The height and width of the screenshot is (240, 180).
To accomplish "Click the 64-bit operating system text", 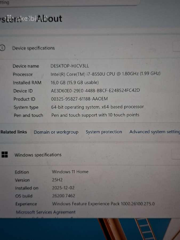I will [x=97, y=107].
